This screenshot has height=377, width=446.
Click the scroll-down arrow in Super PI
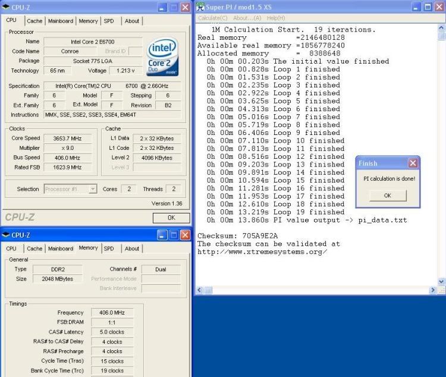click(x=441, y=282)
